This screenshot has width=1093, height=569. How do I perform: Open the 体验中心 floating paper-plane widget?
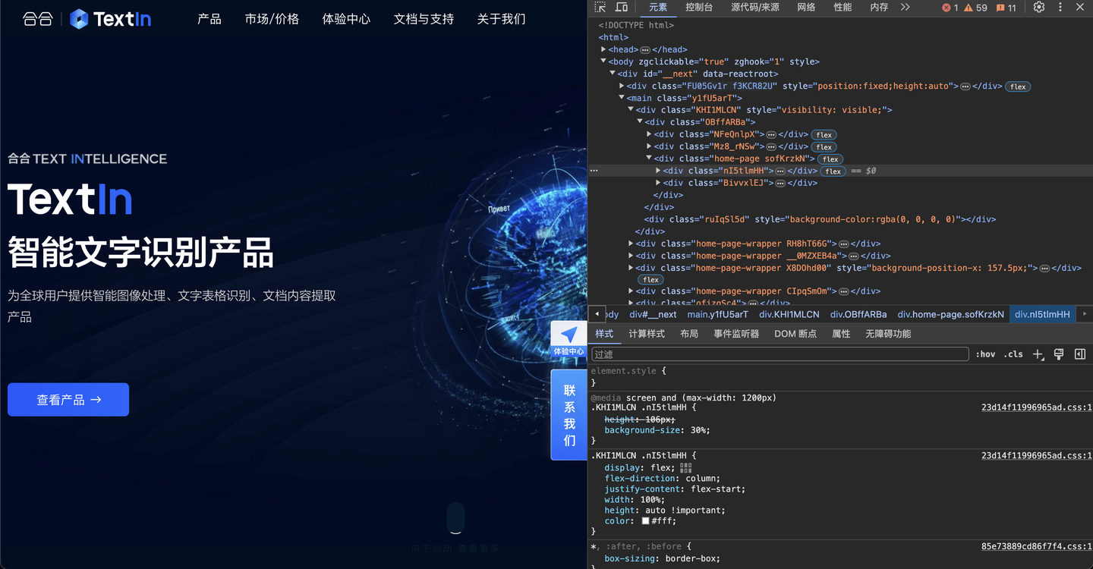(569, 339)
